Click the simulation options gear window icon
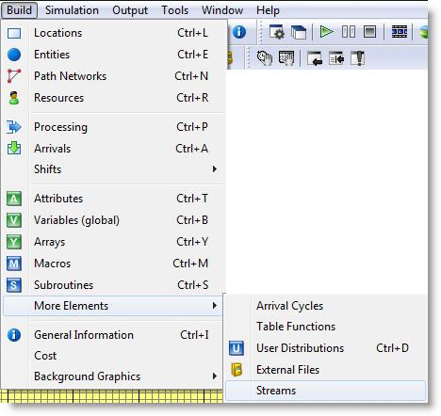The height and width of the screenshot is (416, 441). click(x=277, y=32)
